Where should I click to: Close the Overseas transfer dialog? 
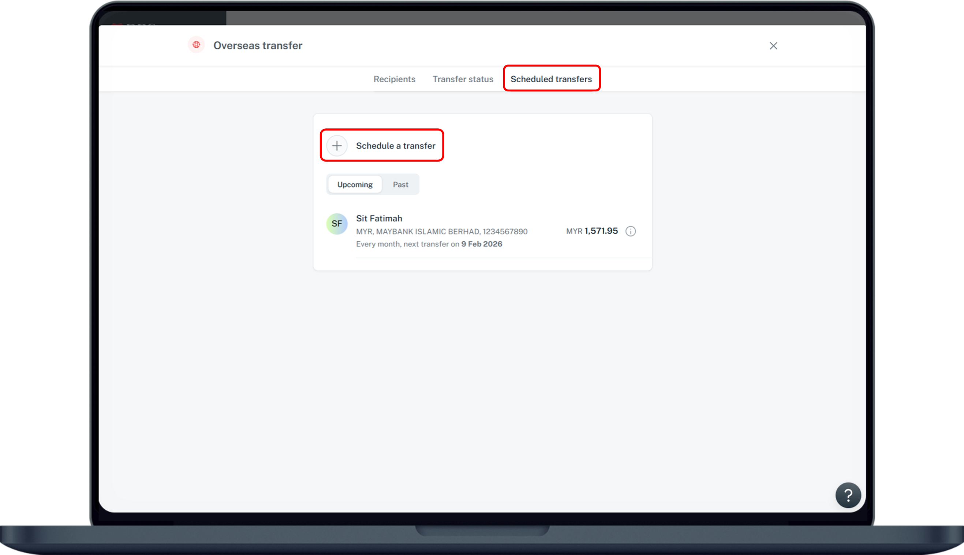coord(773,46)
